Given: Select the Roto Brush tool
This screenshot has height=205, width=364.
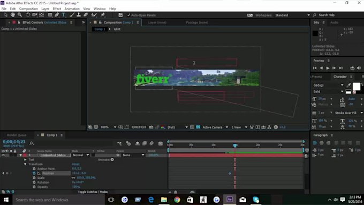Looking at the screenshot, I should pyautogui.click(x=94, y=15).
